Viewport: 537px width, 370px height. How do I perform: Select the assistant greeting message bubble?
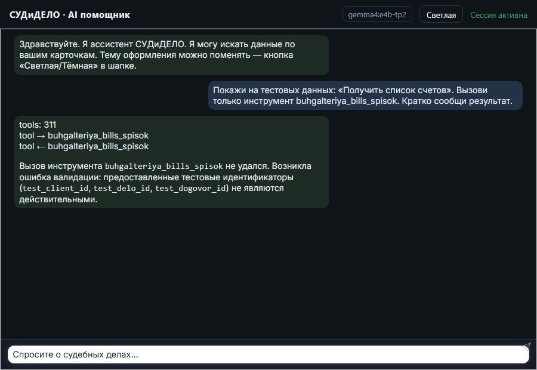(171, 55)
